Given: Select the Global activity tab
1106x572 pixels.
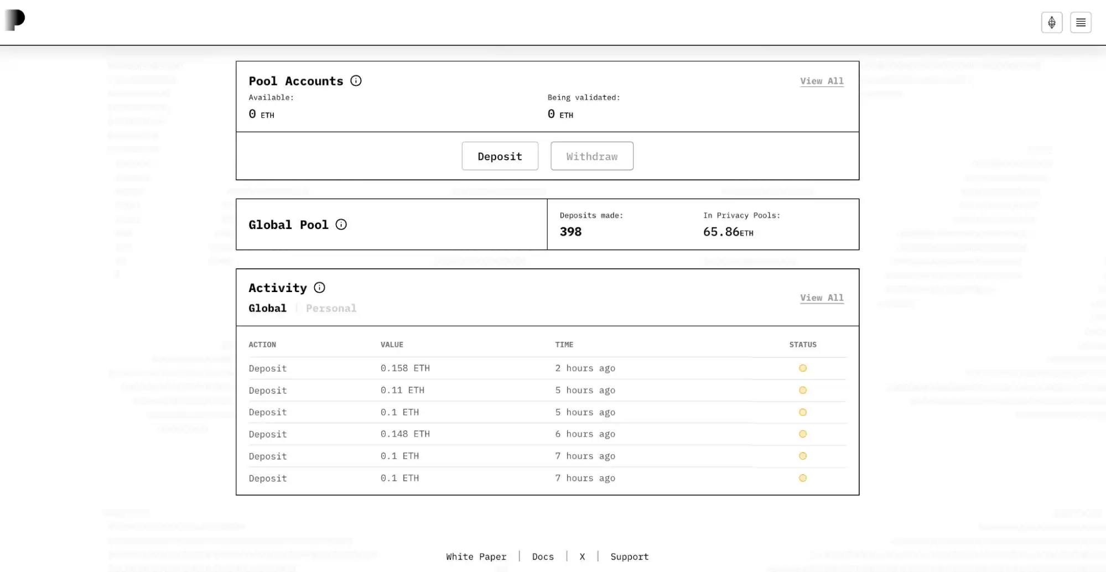Looking at the screenshot, I should (x=267, y=308).
